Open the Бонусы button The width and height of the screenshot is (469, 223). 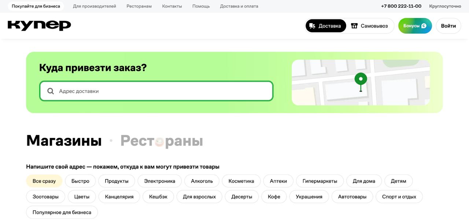(415, 26)
